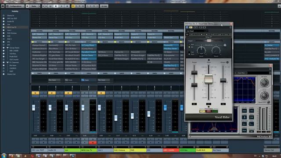Click the Output fader in Vocal Rider

[223, 80]
